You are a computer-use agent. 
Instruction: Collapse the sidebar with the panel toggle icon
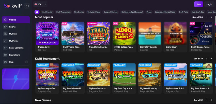27,6
